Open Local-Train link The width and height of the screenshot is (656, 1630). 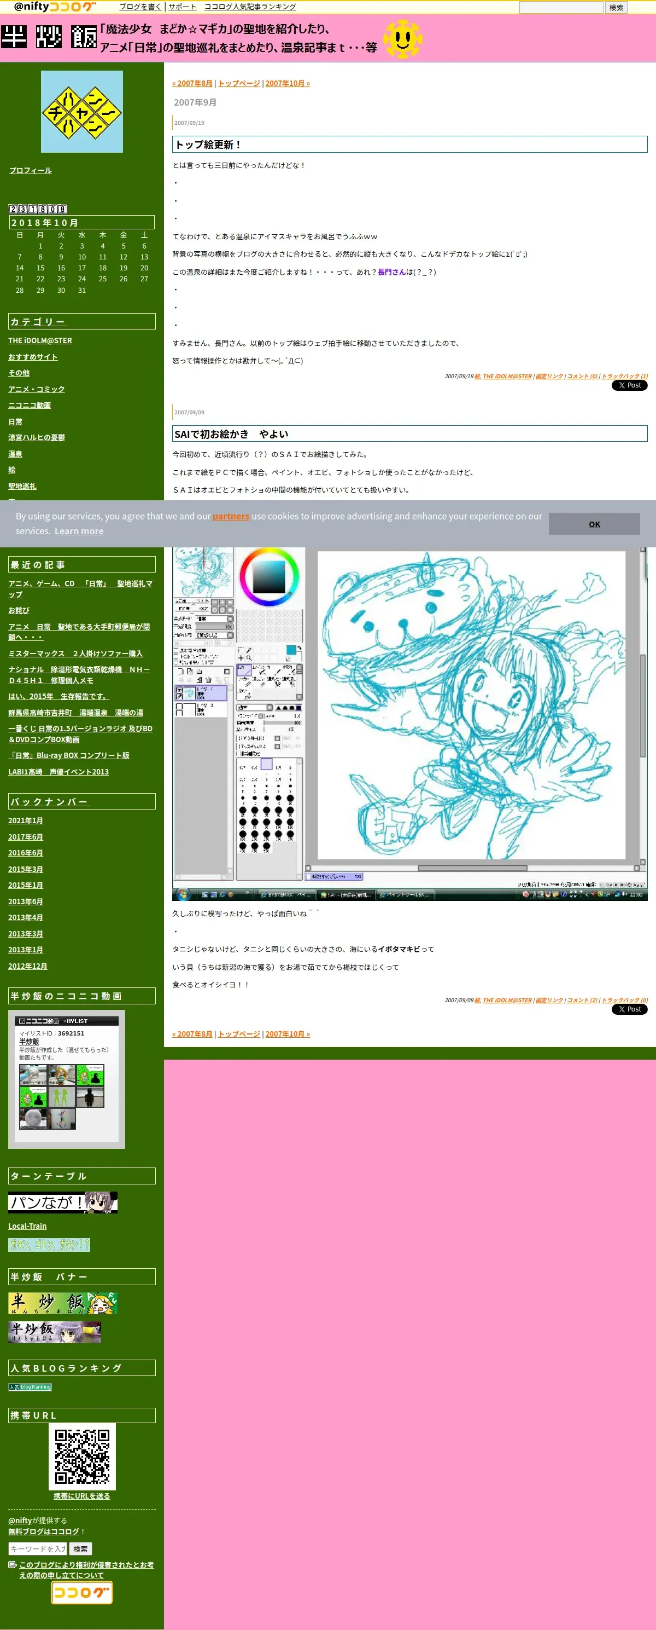tap(27, 1226)
